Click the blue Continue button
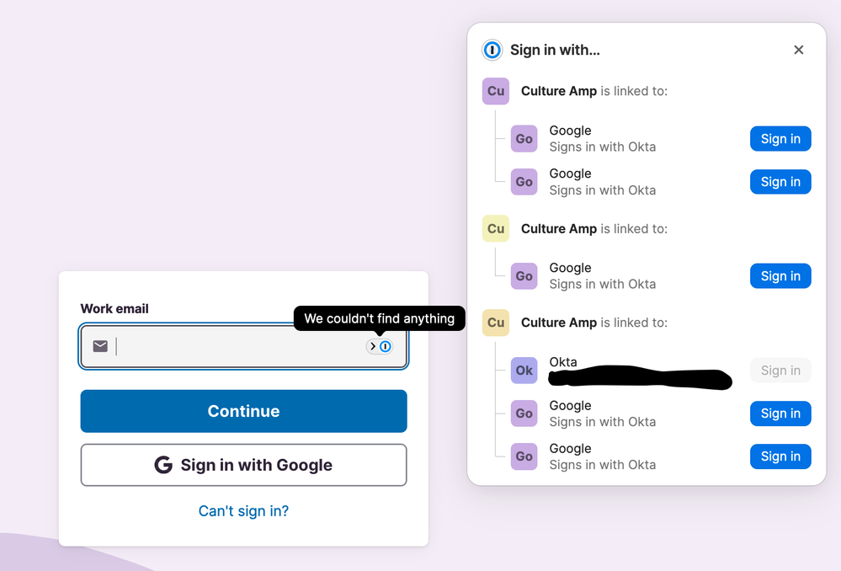 243,411
